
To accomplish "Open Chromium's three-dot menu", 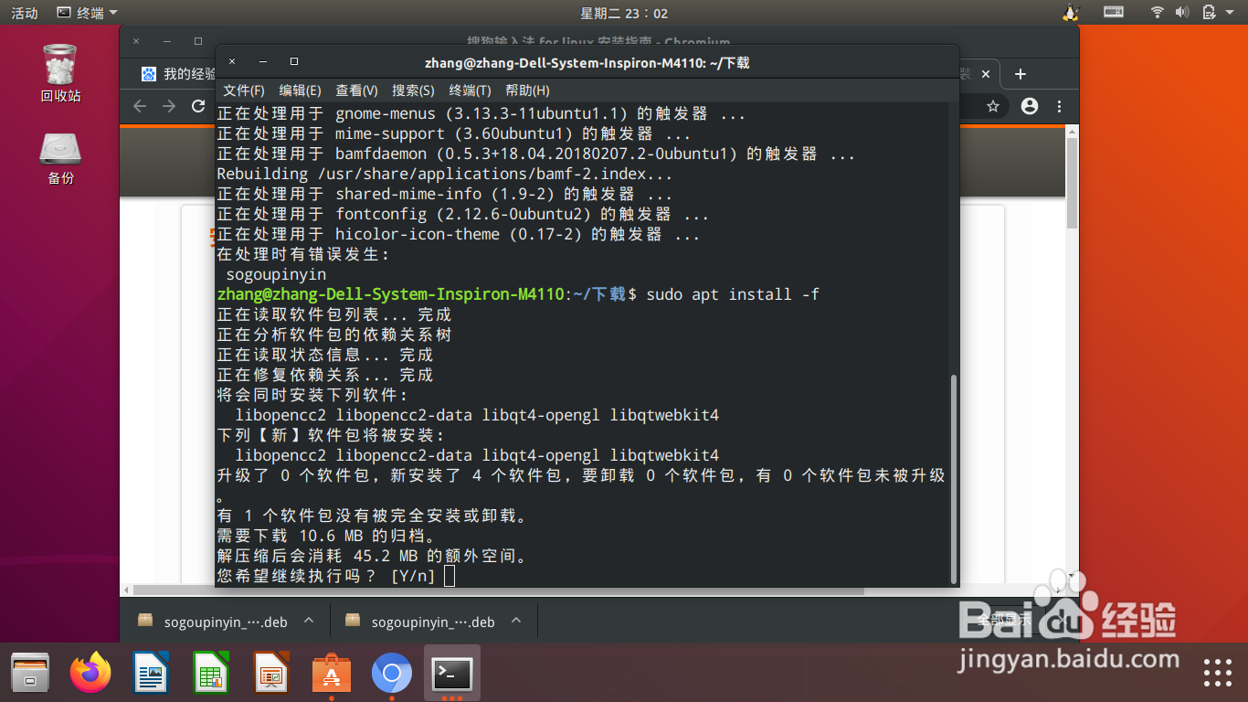I will click(1059, 106).
